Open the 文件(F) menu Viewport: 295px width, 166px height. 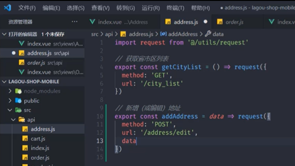click(27, 8)
